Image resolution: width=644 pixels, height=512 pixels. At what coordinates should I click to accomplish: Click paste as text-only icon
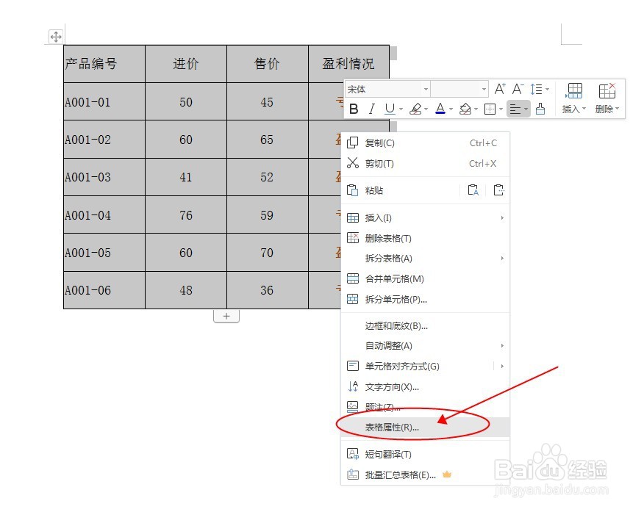(473, 190)
